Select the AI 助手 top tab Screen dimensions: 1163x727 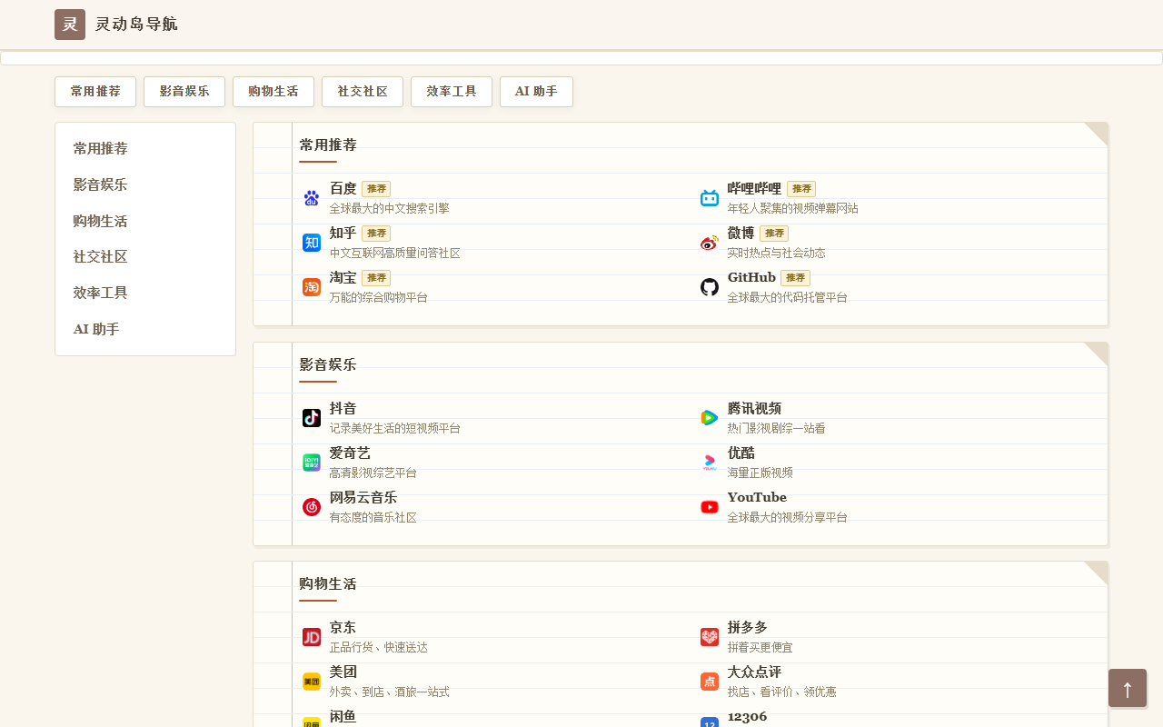pos(536,92)
